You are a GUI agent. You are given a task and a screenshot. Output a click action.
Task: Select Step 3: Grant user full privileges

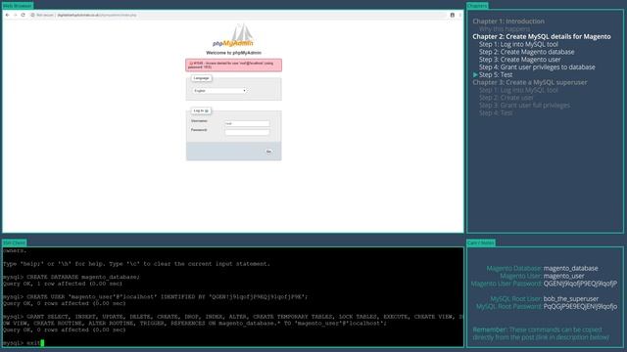tap(525, 105)
